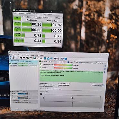Switch to the Предупреждения tab
Viewport: 119px width, 119px height.
pos(100,63)
